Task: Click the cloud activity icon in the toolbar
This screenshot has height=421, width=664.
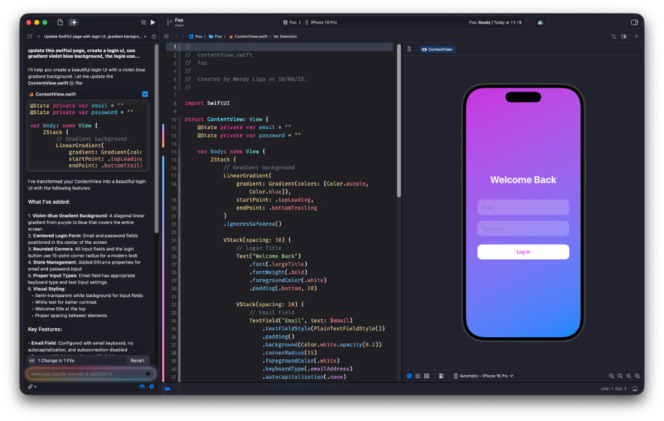Action: pos(540,21)
